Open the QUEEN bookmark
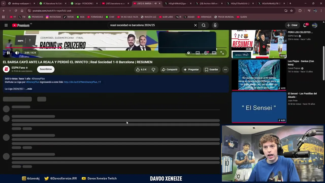The width and height of the screenshot is (325, 183). coord(242,17)
